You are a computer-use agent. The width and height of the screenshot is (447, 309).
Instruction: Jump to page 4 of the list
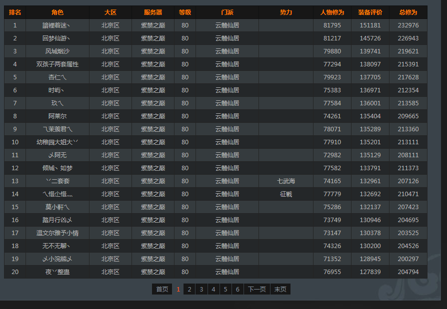pyautogui.click(x=213, y=290)
